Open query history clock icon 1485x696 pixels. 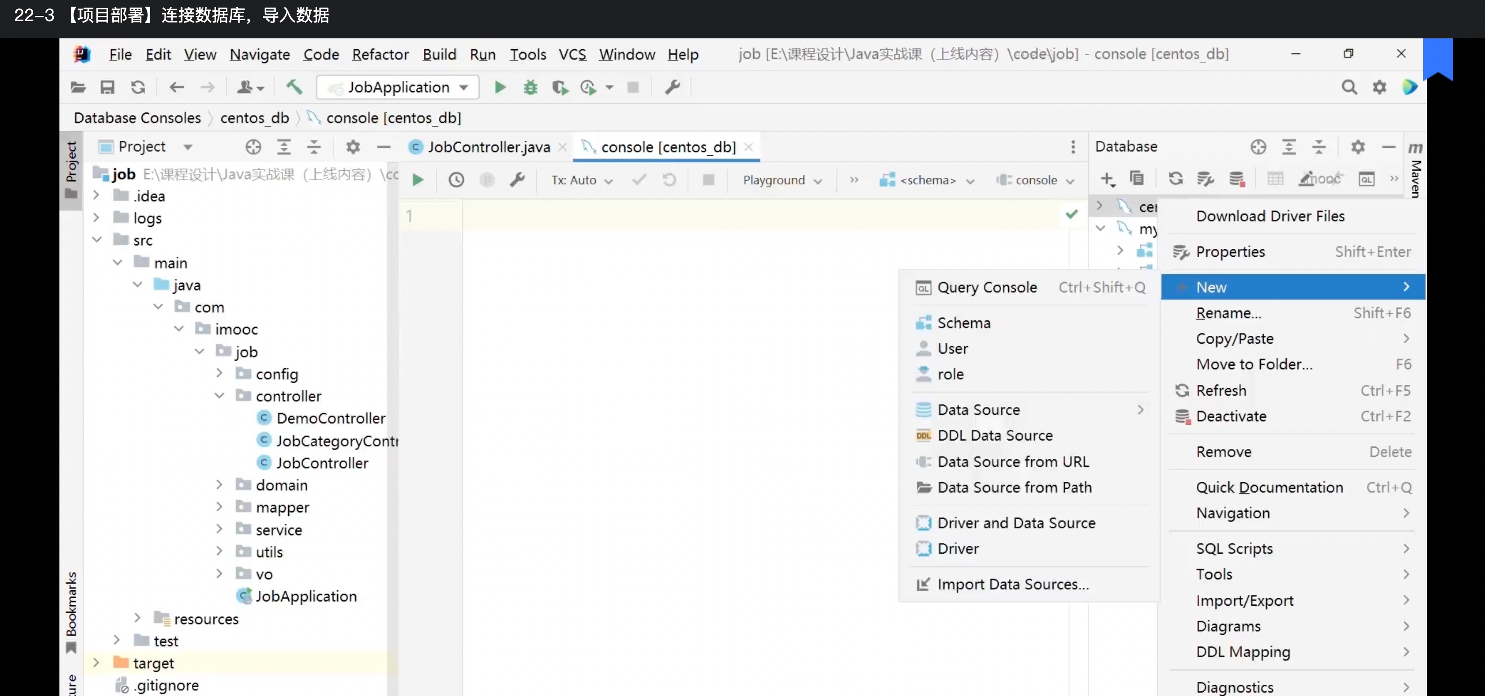[x=456, y=181]
